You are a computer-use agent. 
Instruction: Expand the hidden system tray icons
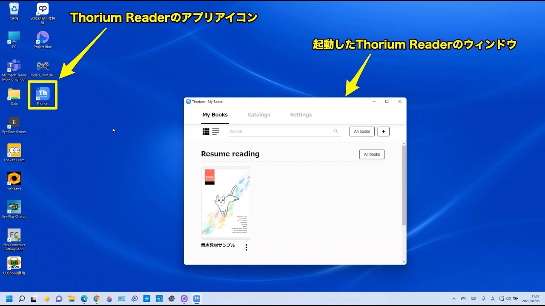[454, 299]
